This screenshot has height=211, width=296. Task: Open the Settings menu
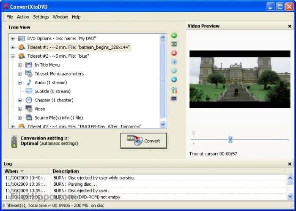[x=41, y=17]
